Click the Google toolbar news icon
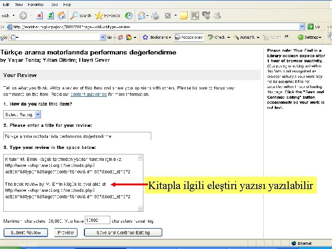332x249 pixels. pyautogui.click(x=120, y=37)
